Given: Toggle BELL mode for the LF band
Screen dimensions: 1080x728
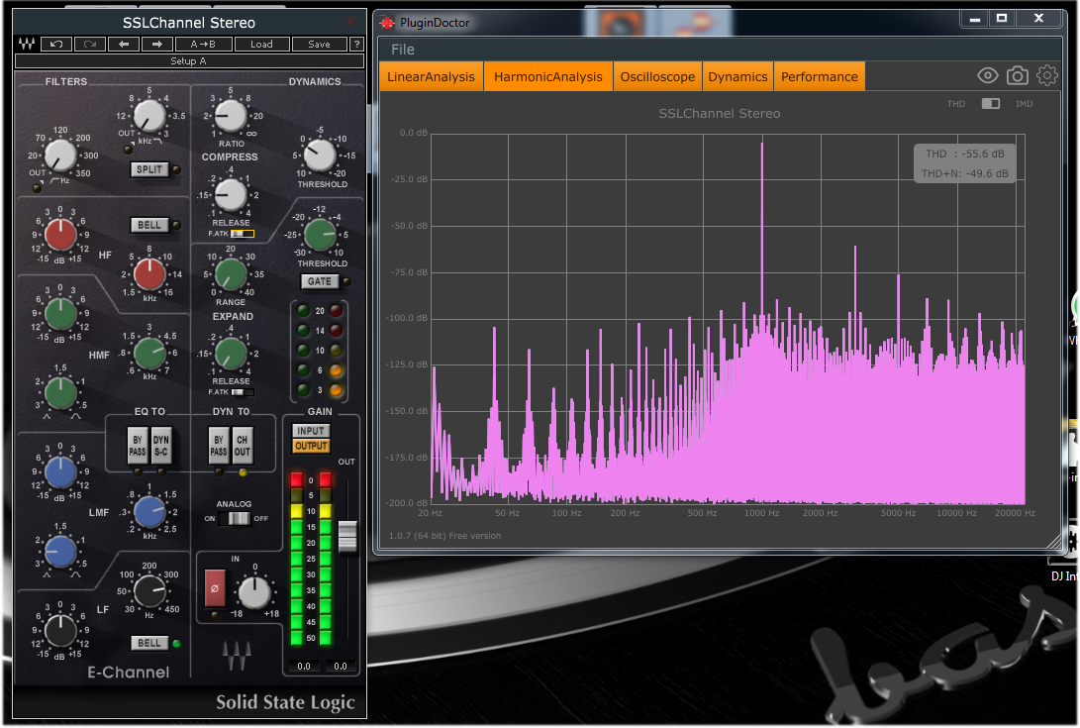Looking at the screenshot, I should tap(149, 643).
